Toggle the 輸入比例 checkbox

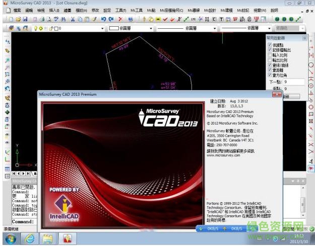(270, 55)
